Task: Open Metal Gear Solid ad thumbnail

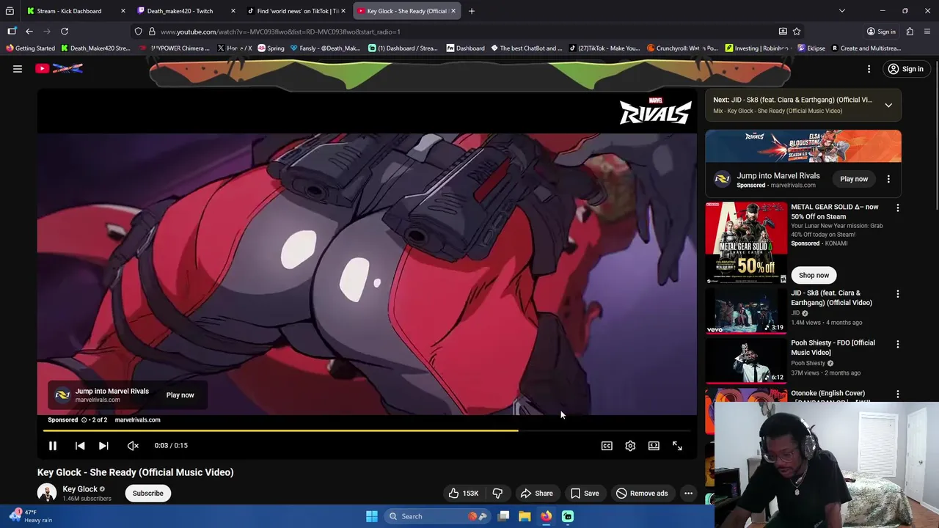Action: coord(746,243)
